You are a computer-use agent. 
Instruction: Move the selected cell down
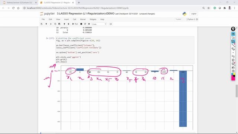point(68,24)
